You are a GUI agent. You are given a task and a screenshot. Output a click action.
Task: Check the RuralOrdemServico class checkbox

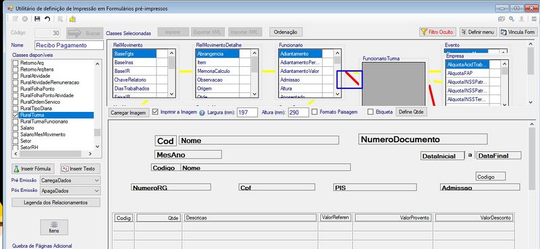point(15,102)
